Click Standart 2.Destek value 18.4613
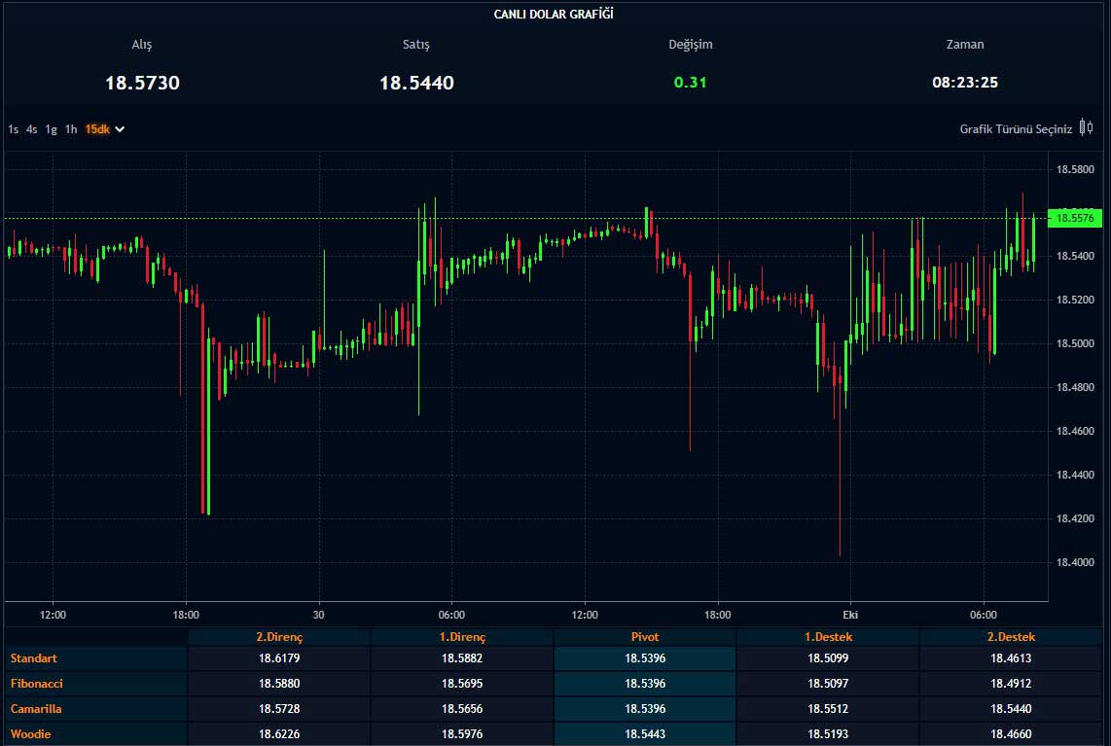 (1011, 658)
